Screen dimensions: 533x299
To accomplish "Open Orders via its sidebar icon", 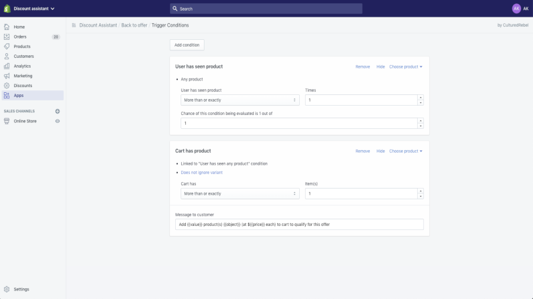I will click(7, 37).
